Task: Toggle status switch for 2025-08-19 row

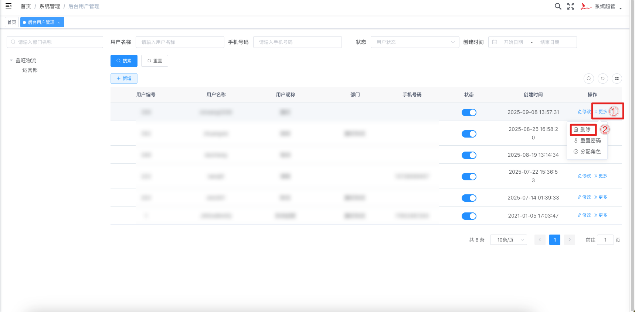Action: click(469, 155)
